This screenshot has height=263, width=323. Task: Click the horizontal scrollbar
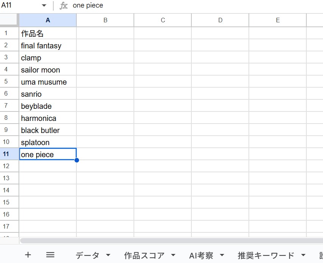tap(171, 241)
